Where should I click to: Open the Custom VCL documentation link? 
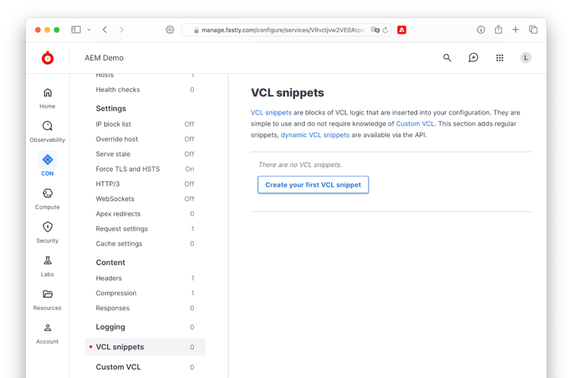tap(415, 124)
